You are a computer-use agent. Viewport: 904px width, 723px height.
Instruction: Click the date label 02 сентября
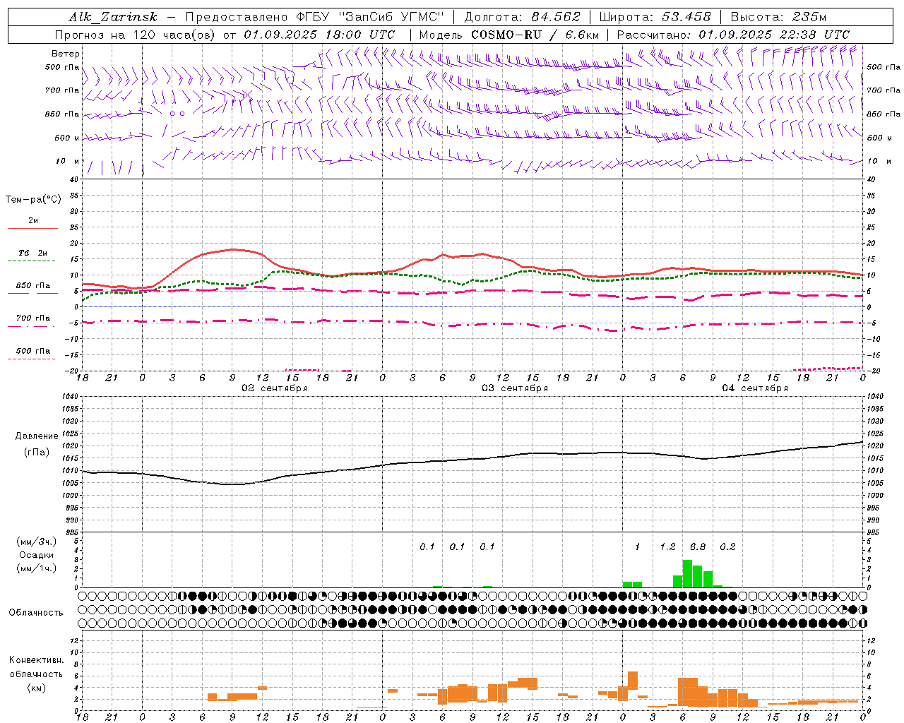(x=275, y=388)
